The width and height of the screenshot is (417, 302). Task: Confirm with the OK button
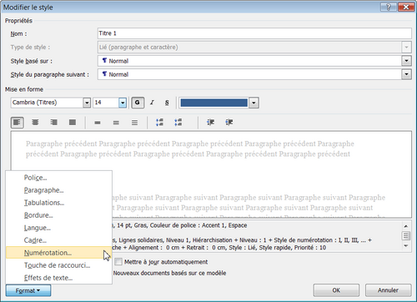(x=336, y=290)
